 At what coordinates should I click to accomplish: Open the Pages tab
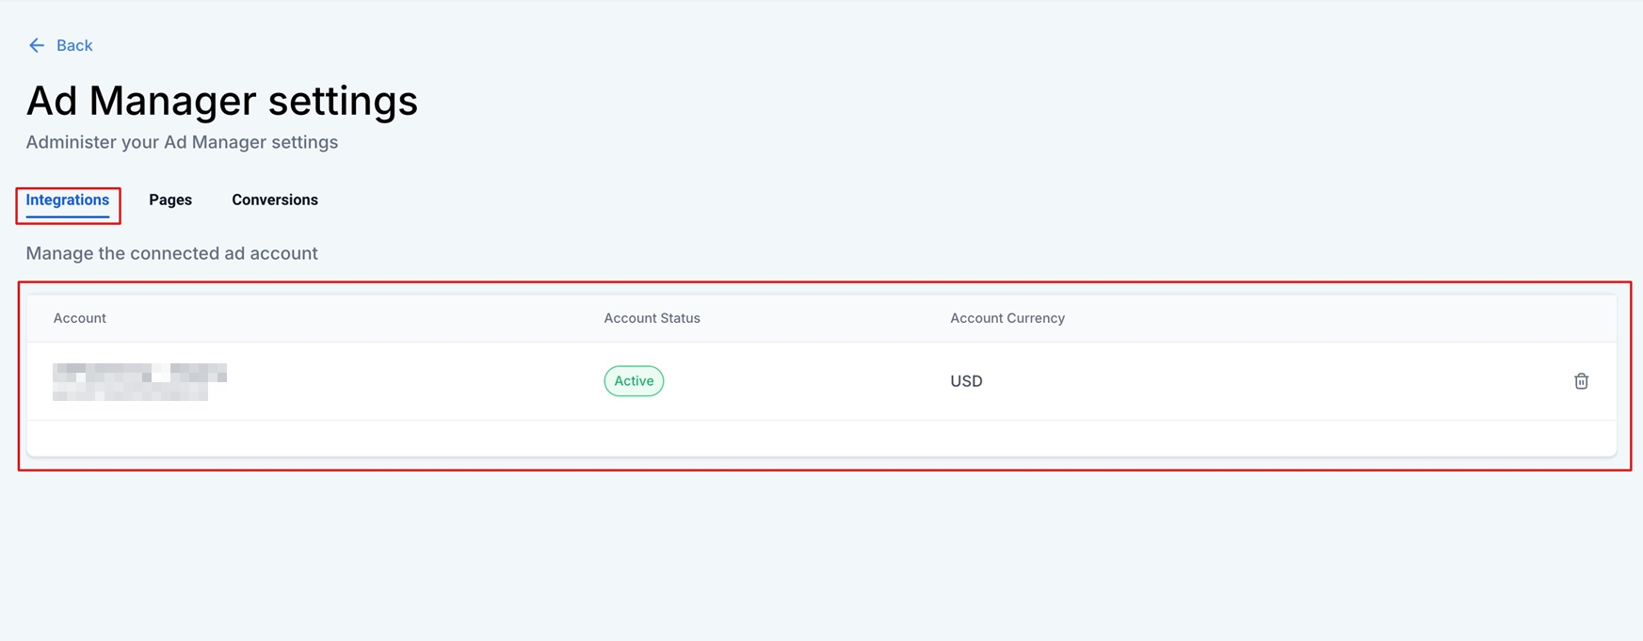(170, 200)
